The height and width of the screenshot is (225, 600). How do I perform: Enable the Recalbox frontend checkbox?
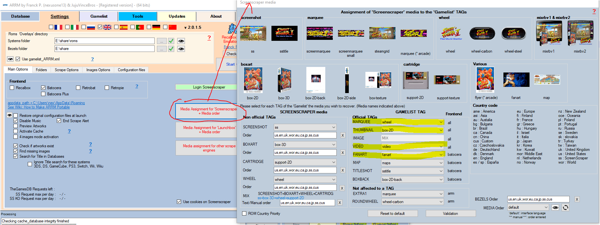(12, 88)
